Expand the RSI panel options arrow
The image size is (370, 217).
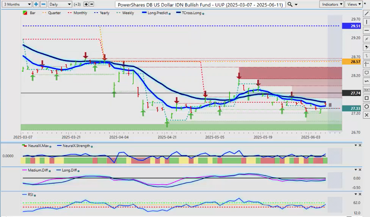click(x=355, y=195)
